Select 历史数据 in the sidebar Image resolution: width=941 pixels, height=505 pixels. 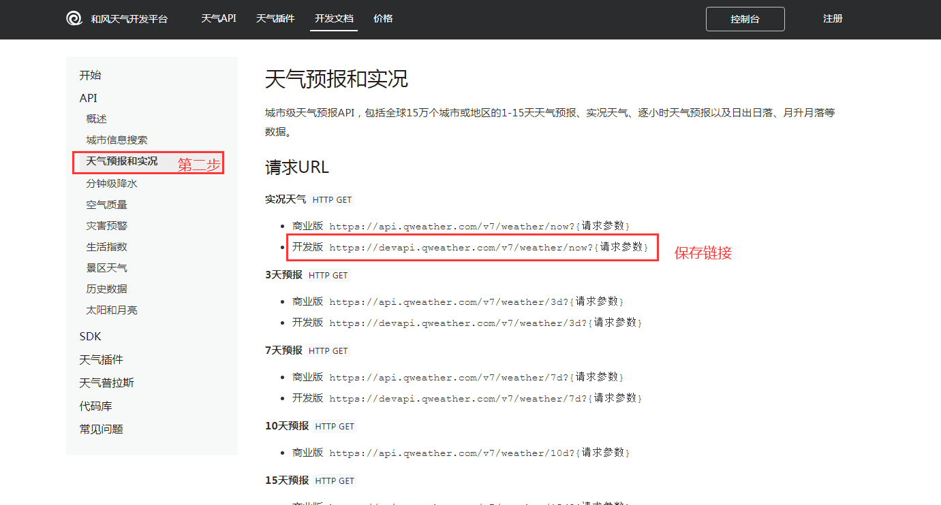[106, 289]
